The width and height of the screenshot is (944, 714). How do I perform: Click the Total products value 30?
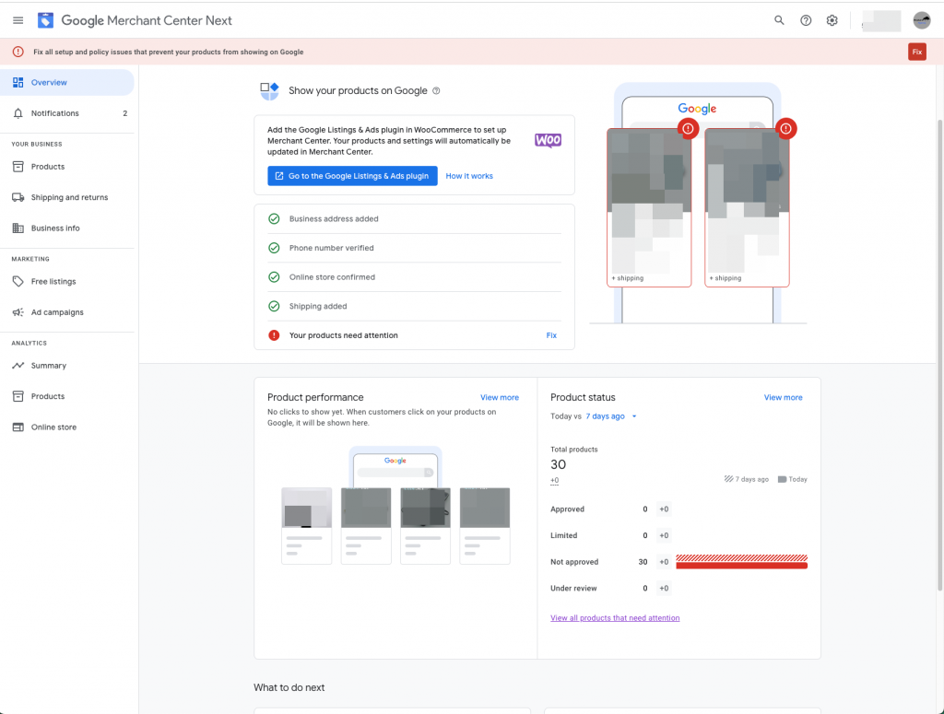pos(558,464)
